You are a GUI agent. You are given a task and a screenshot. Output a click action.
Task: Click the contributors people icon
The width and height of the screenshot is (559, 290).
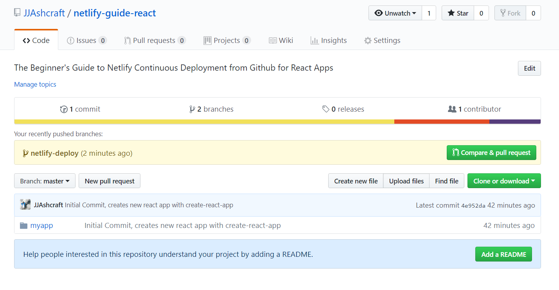click(452, 109)
